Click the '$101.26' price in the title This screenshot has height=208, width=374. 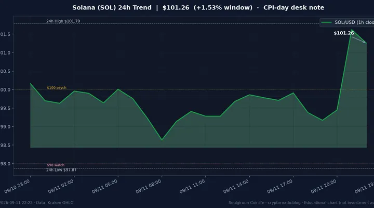click(x=176, y=8)
